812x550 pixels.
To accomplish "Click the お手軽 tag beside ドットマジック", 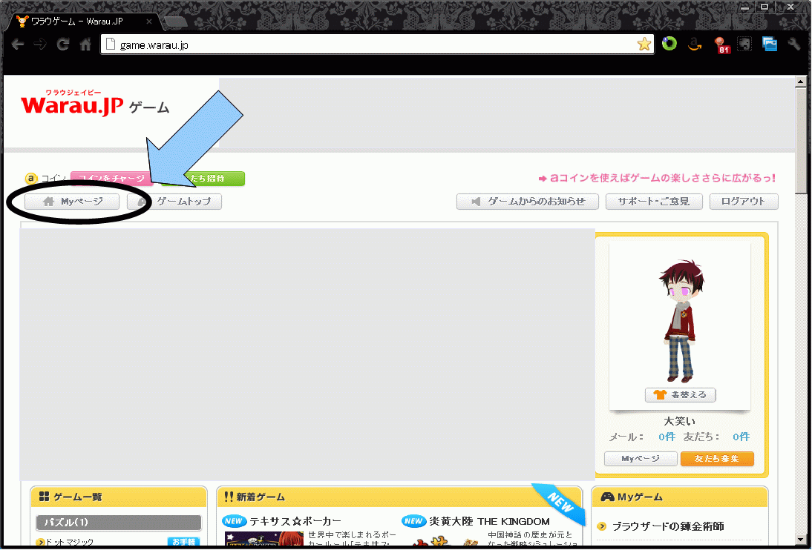I will click(x=183, y=543).
